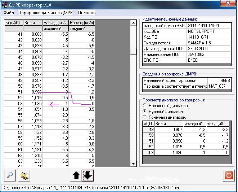Close the ДМРВ корректор window

(x=228, y=4)
